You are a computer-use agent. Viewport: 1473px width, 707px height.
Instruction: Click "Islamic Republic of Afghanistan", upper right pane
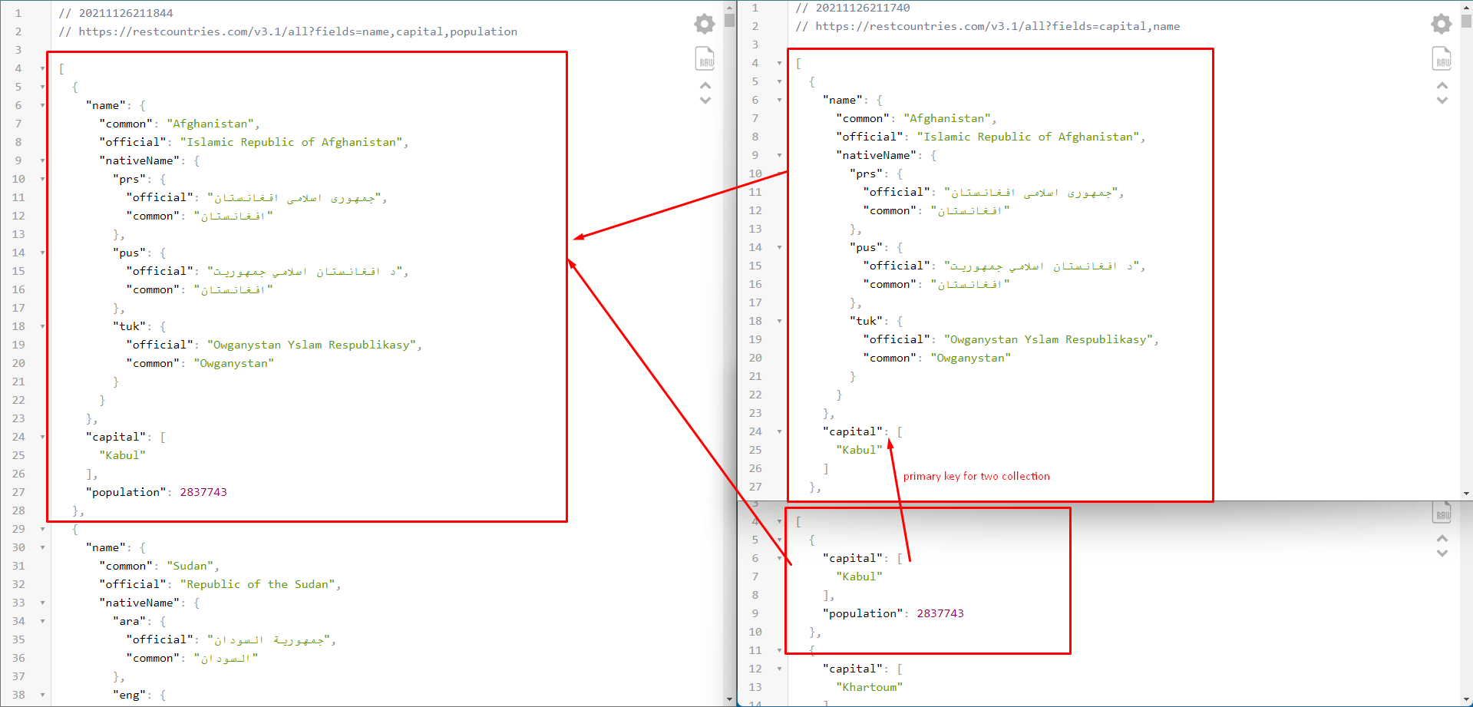1029,137
